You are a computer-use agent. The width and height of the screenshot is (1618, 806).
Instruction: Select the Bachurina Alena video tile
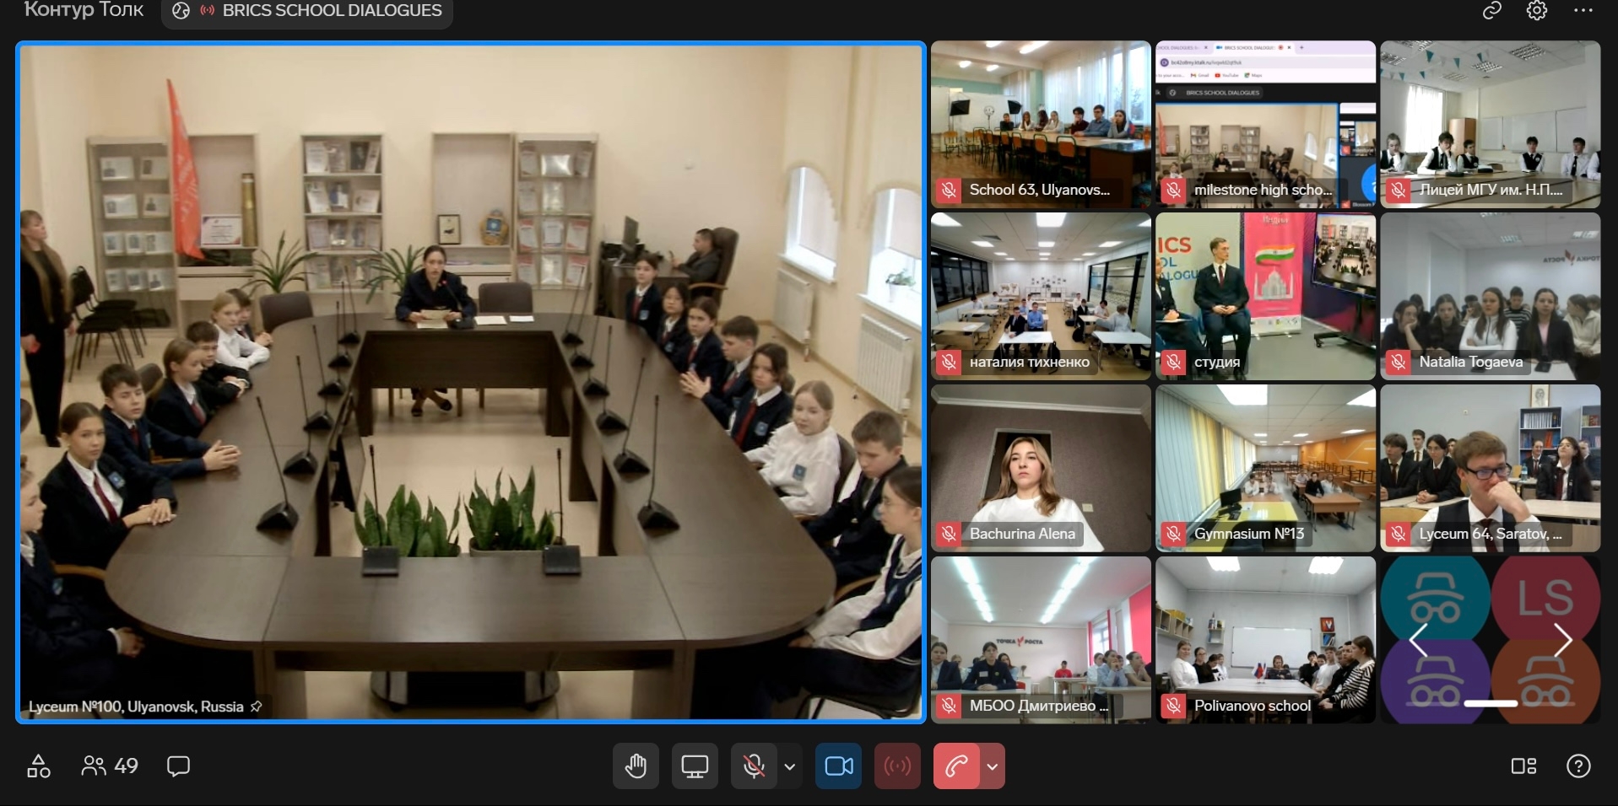click(1041, 468)
